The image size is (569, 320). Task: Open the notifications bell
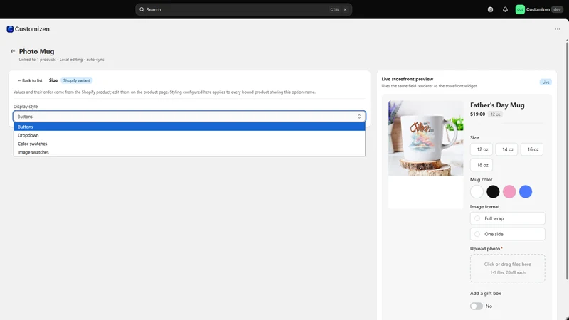pyautogui.click(x=505, y=9)
